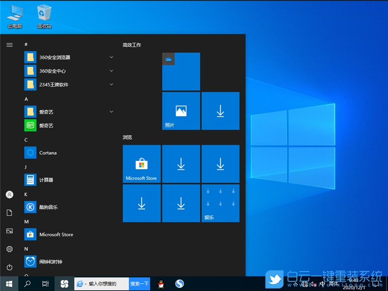Viewport: 388px width, 291px height.
Task: Open Documents icon in Start sidebar
Action: [9, 212]
